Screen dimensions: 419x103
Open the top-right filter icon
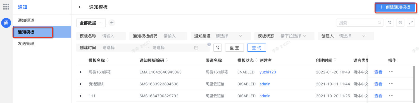coord(390,23)
